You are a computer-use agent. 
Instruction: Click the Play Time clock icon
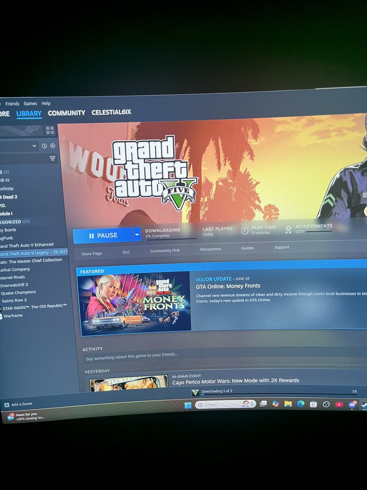245,231
